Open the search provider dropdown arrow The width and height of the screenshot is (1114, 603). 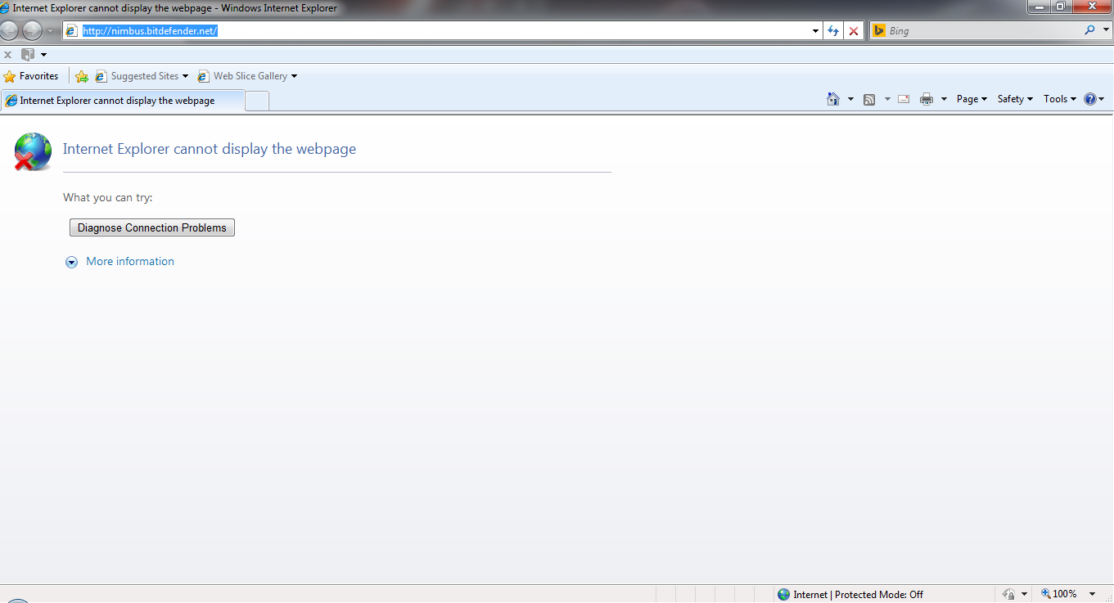coord(1104,31)
